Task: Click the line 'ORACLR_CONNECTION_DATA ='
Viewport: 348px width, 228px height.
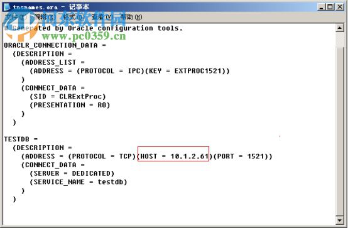Action: point(55,45)
